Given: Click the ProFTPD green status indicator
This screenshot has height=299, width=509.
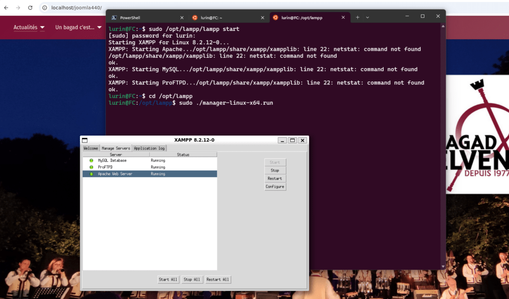Looking at the screenshot, I should pyautogui.click(x=91, y=167).
